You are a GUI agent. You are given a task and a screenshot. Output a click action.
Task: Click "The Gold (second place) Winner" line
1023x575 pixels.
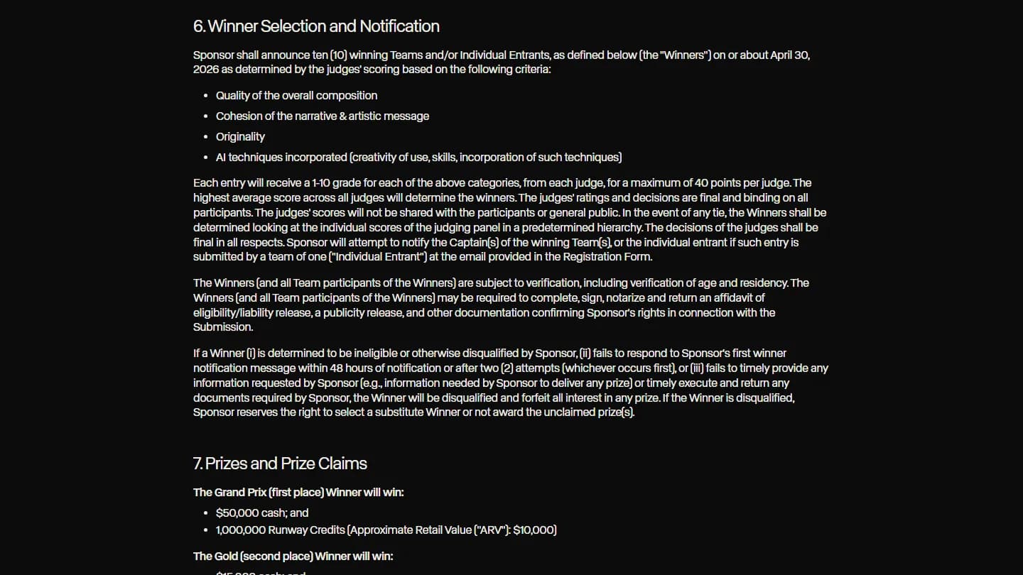293,556
